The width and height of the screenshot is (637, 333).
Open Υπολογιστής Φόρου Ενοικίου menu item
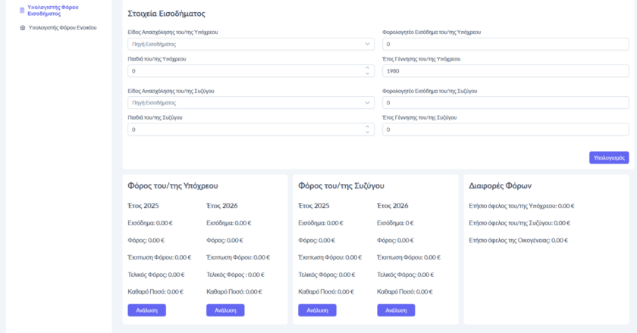click(x=62, y=27)
